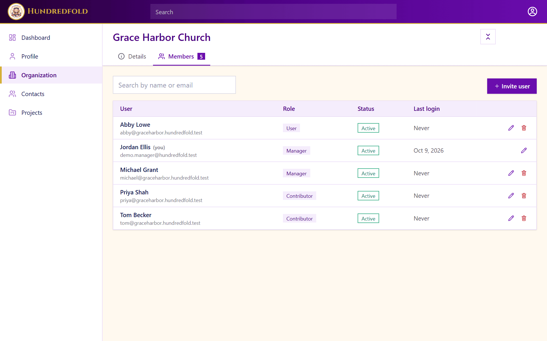Click Tom Becker's Contributor role badge
This screenshot has height=341, width=547.
(299, 219)
